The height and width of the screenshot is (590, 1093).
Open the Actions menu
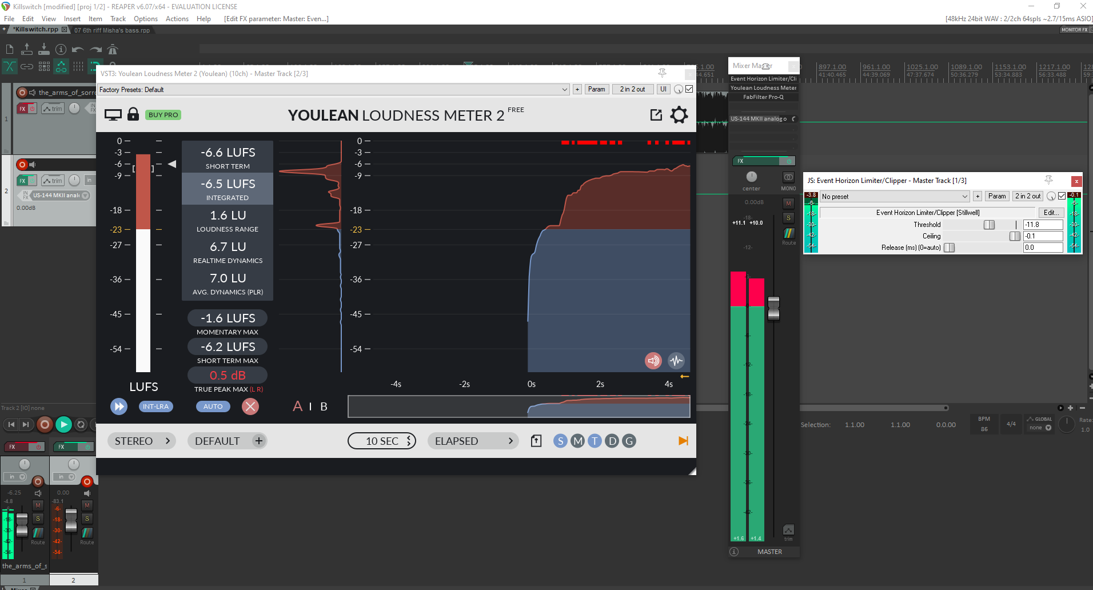point(177,19)
